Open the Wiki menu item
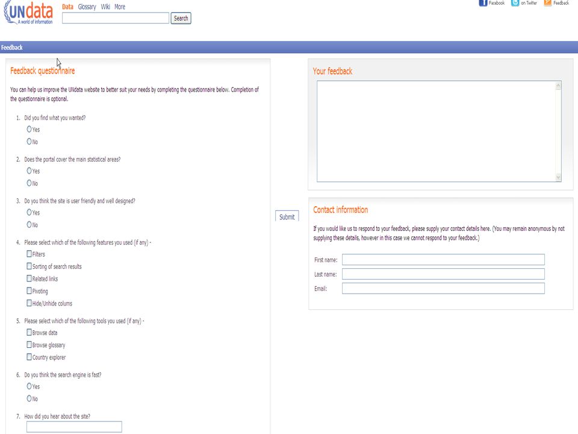The width and height of the screenshot is (578, 434). [105, 7]
